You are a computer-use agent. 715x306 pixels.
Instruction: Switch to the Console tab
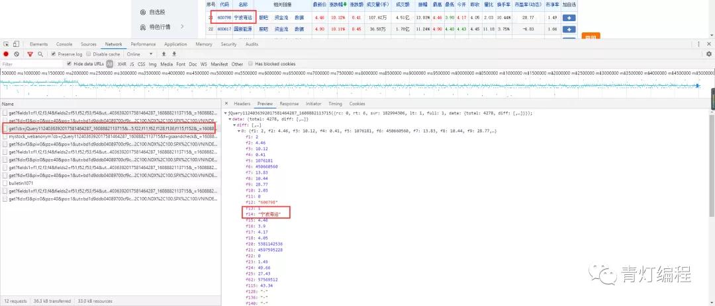64,44
